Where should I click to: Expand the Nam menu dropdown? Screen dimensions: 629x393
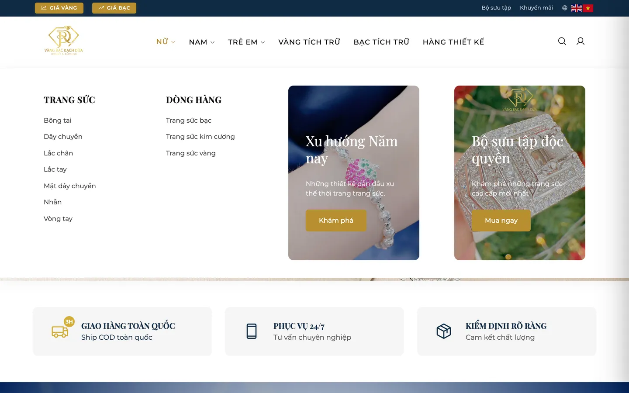pyautogui.click(x=202, y=42)
